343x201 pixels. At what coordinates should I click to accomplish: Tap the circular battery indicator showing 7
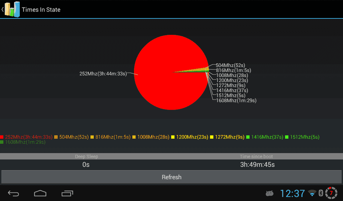[331, 193]
